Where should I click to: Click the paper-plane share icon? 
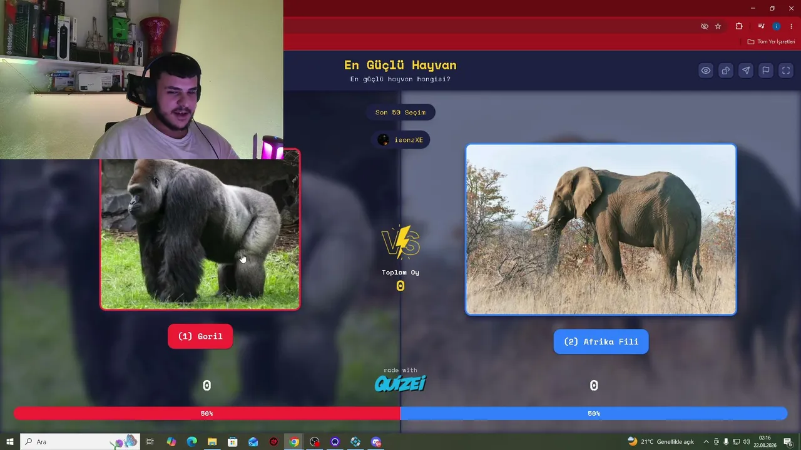click(746, 71)
